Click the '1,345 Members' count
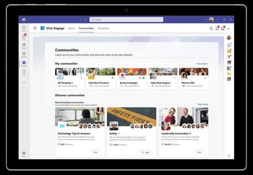 [x=118, y=145]
